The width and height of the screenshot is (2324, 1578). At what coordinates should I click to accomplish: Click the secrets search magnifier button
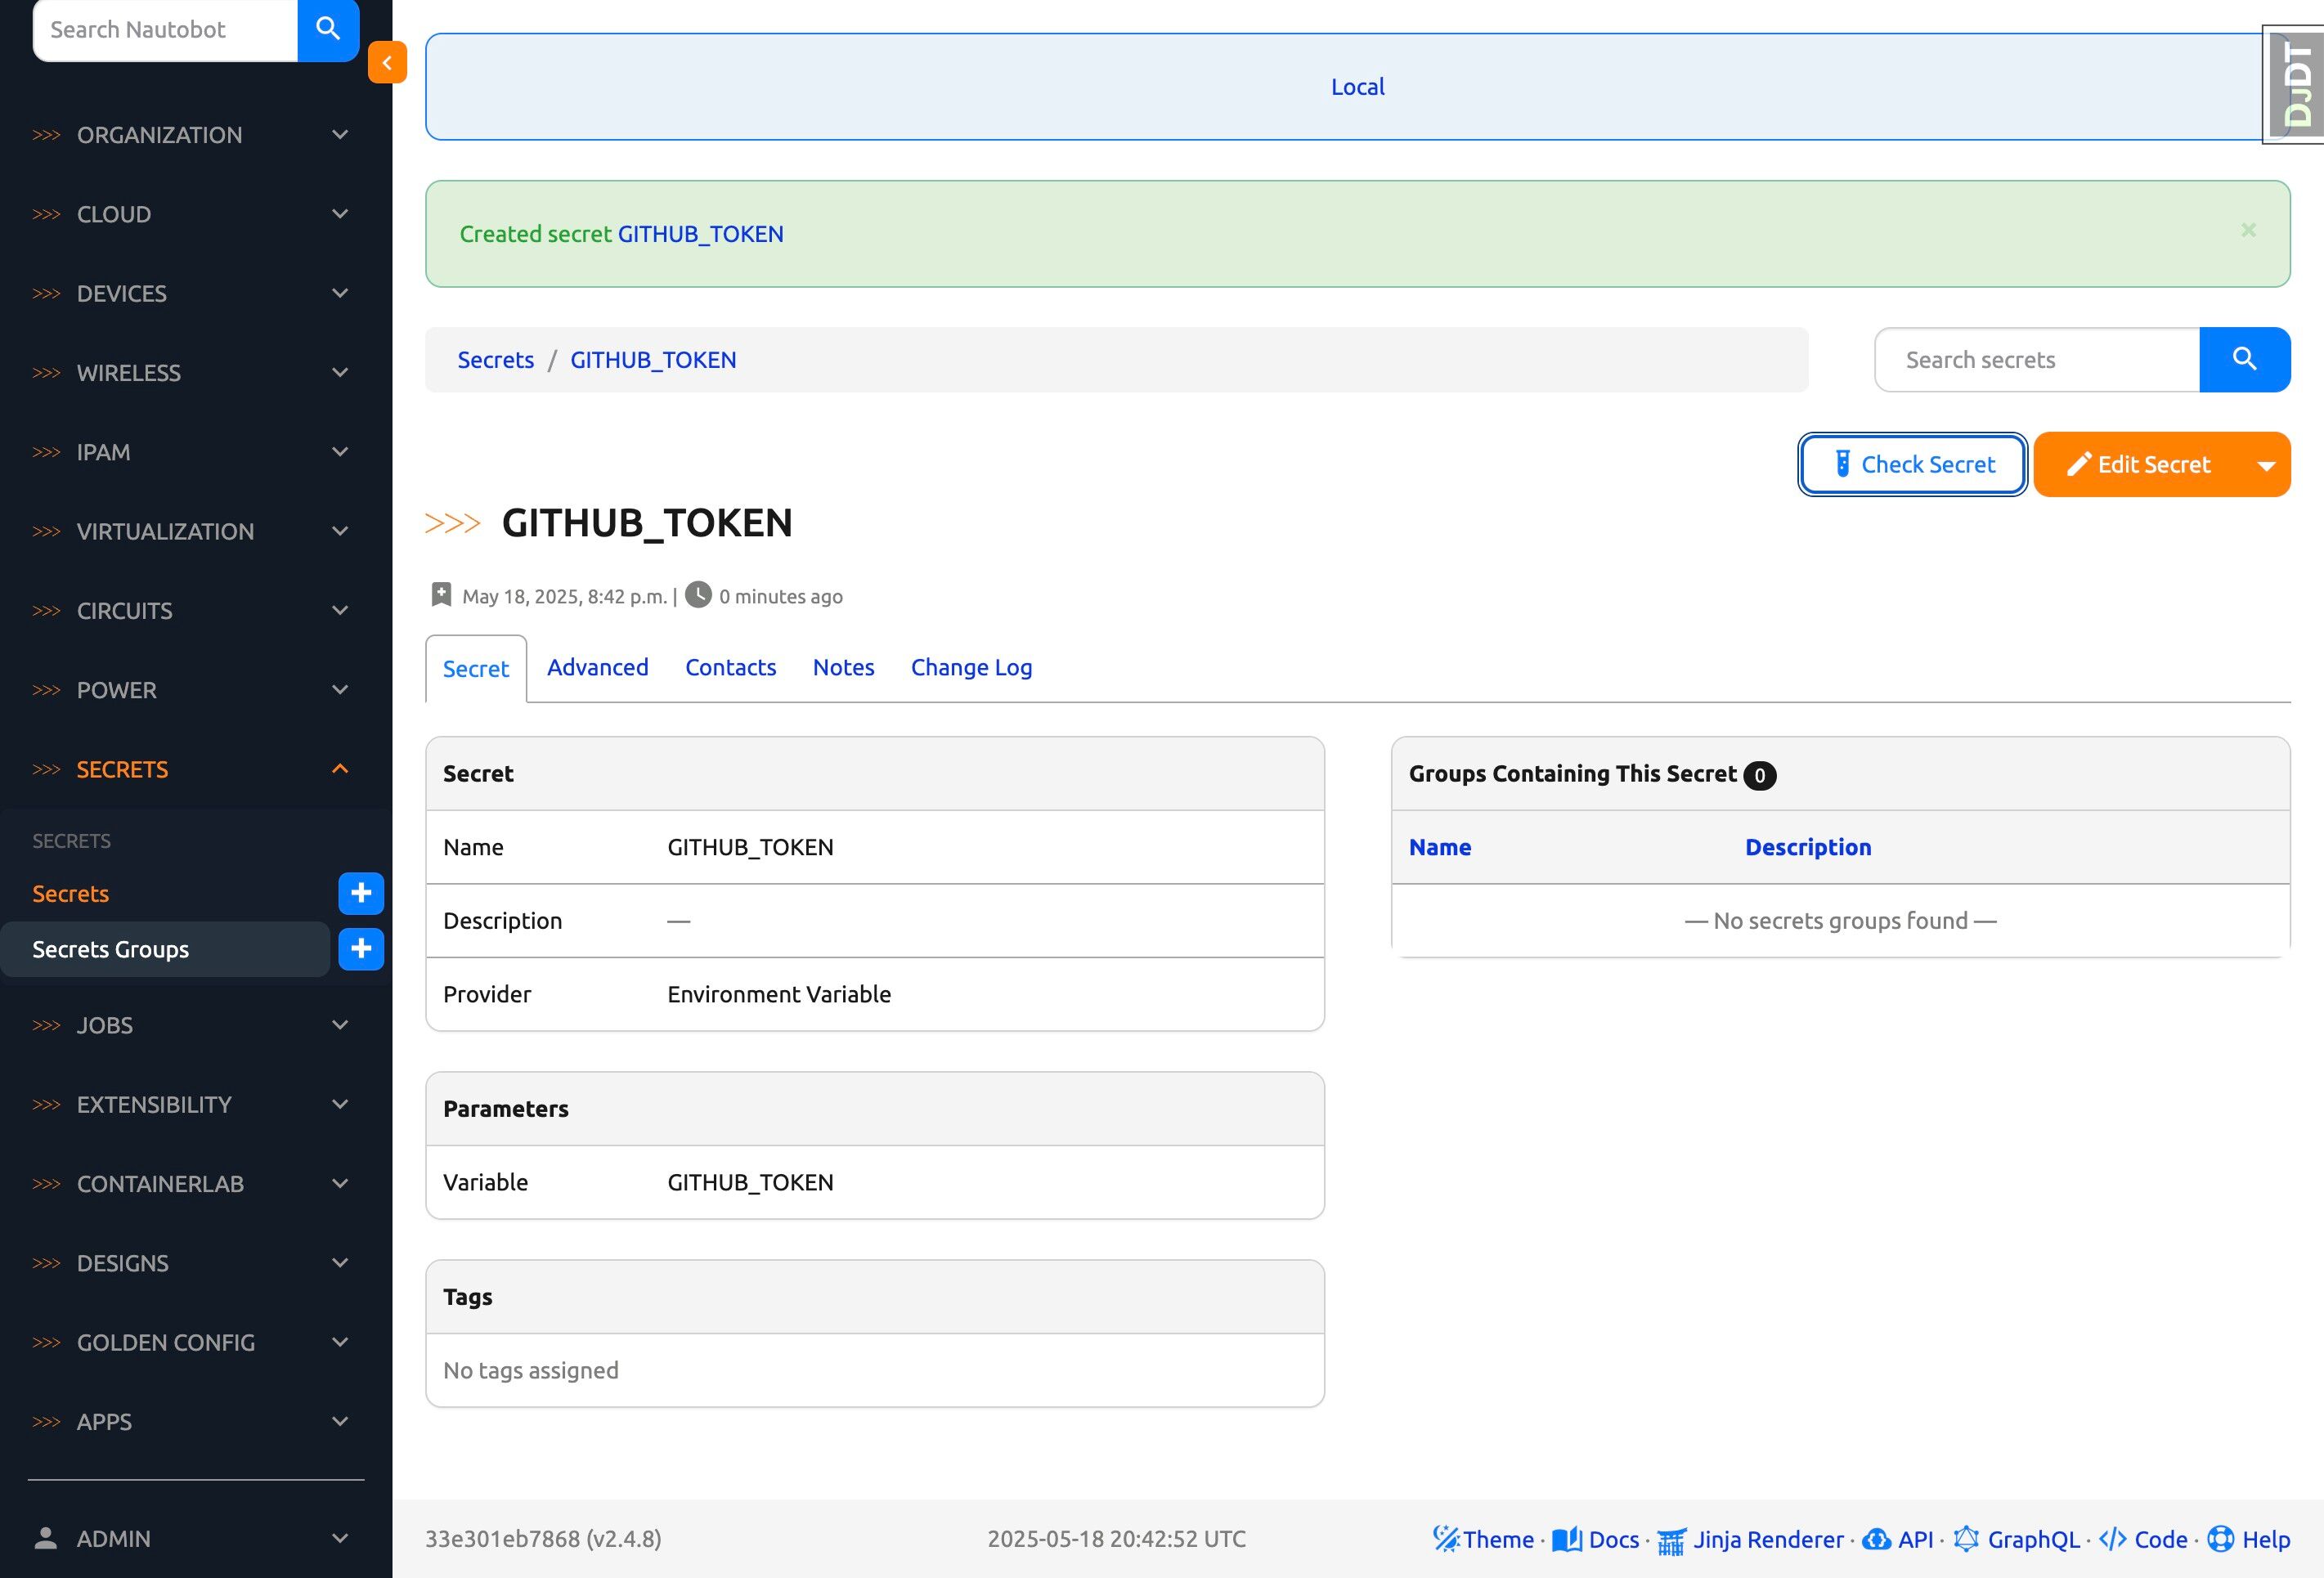coord(2244,360)
